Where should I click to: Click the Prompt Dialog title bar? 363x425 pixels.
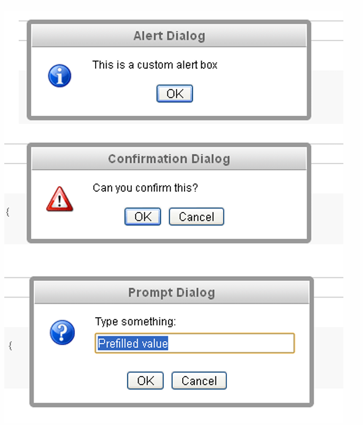point(172,292)
